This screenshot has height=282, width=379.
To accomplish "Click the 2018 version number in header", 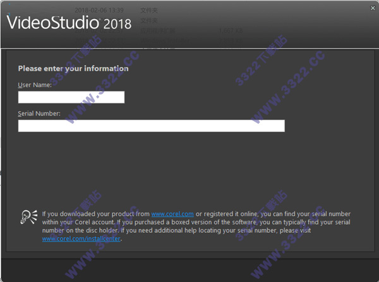I will coord(116,24).
